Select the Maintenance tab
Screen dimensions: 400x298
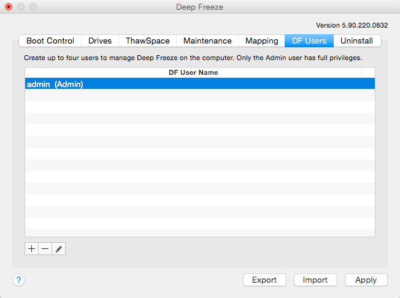click(207, 41)
